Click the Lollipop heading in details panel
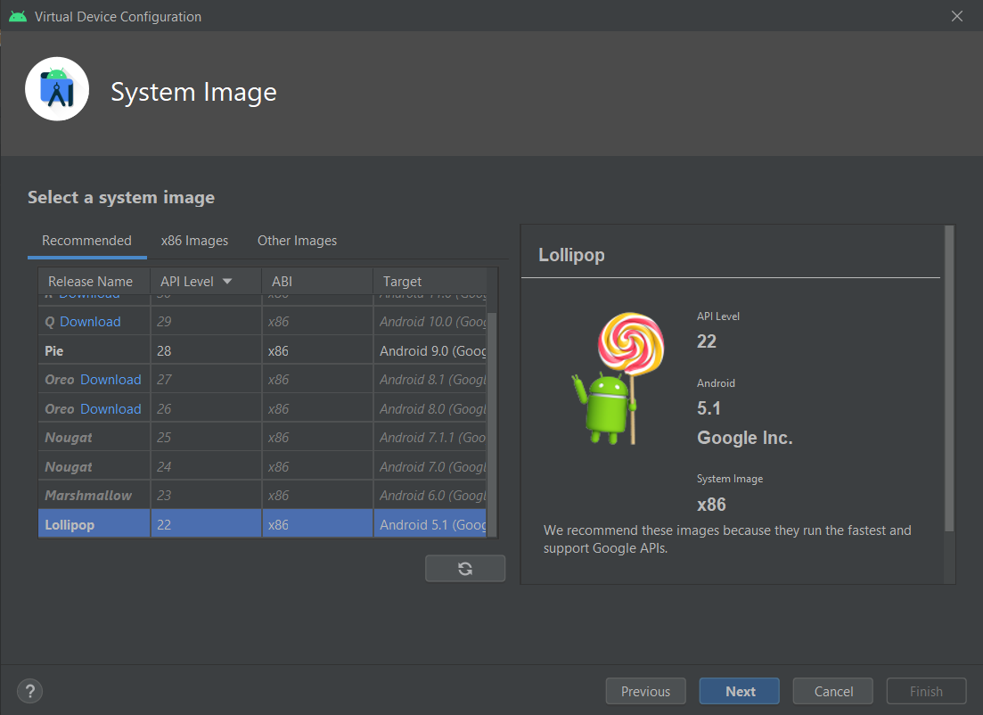Image resolution: width=983 pixels, height=715 pixels. click(x=572, y=255)
